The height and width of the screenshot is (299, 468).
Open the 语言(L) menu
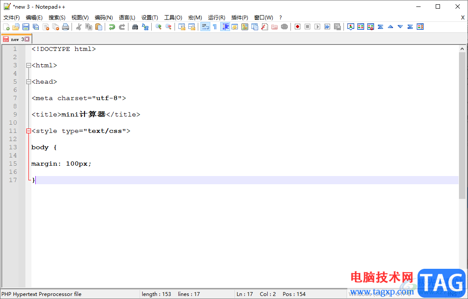click(x=127, y=18)
